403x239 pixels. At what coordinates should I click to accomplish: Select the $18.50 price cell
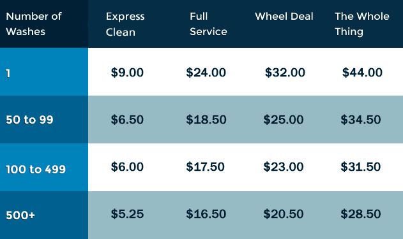[206, 120]
